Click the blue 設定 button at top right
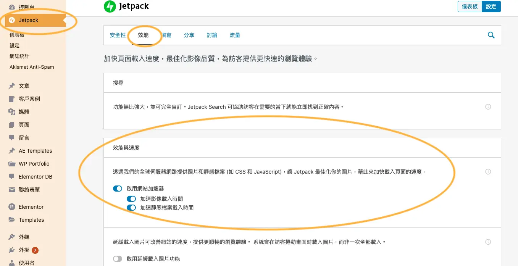This screenshot has width=518, height=266. [x=491, y=6]
